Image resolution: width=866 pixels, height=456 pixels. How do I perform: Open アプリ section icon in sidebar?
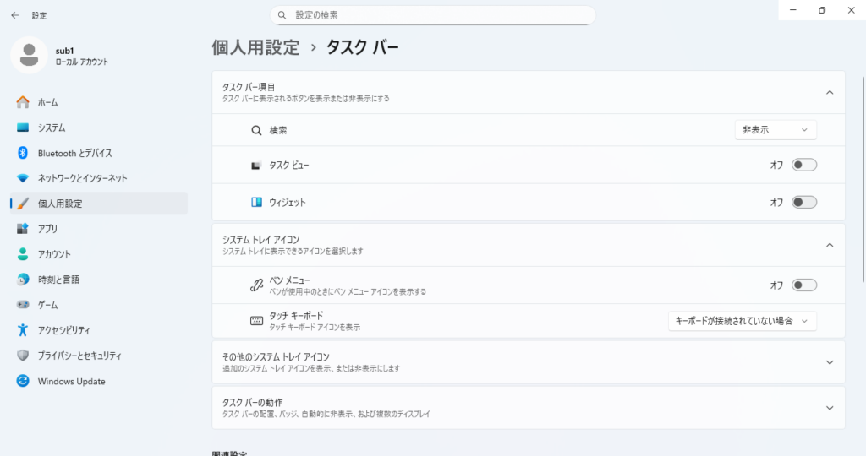tap(23, 229)
